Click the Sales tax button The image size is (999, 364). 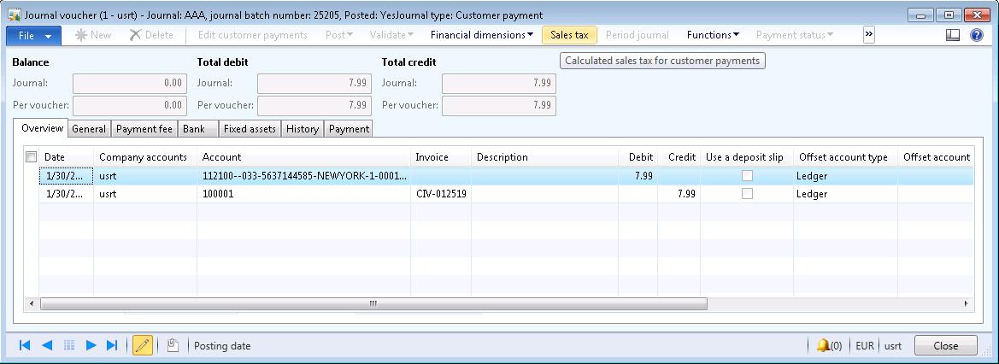point(570,35)
